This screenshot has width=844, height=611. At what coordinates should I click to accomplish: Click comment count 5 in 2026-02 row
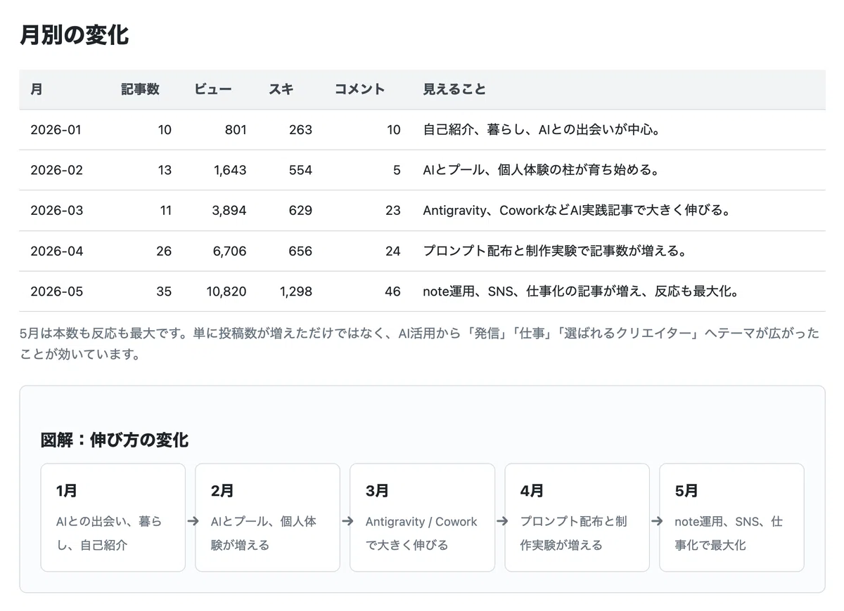pyautogui.click(x=397, y=170)
